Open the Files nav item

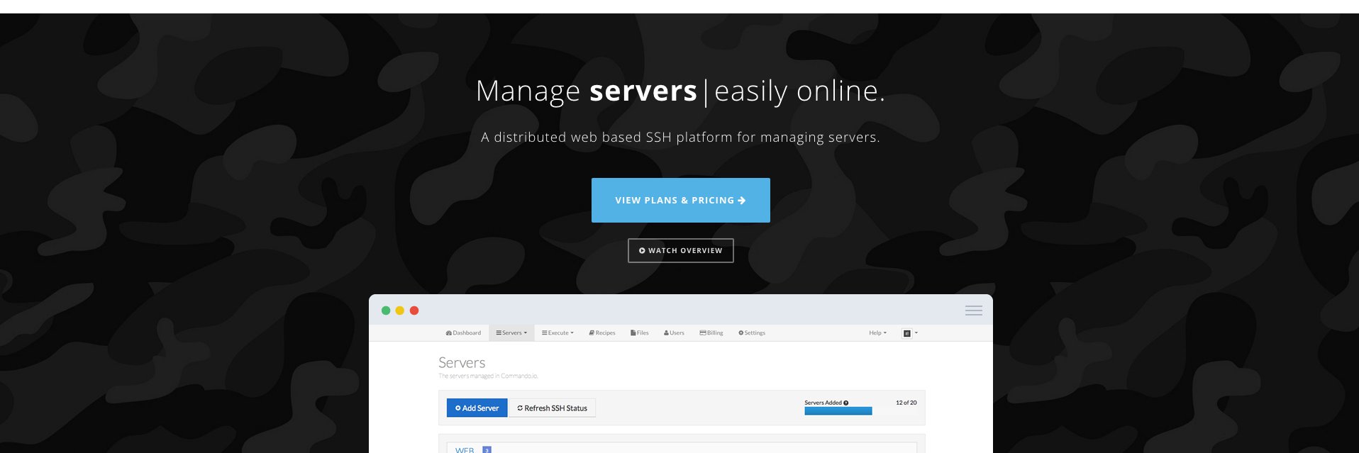(639, 332)
